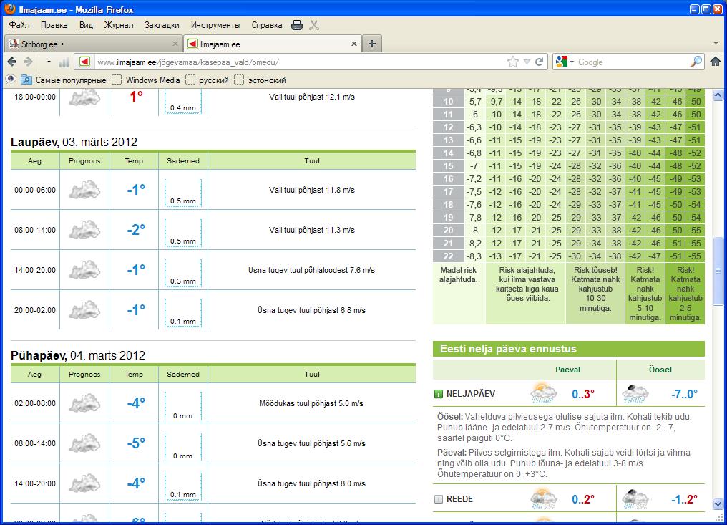Click the vertical scrollbar down arrow
Image resolution: width=727 pixels, height=525 pixels.
click(718, 504)
